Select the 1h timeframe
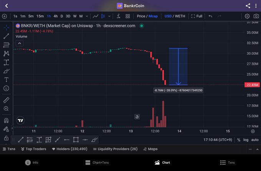 click(x=49, y=16)
